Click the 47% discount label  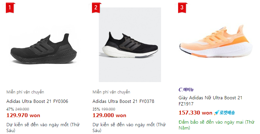10,109
